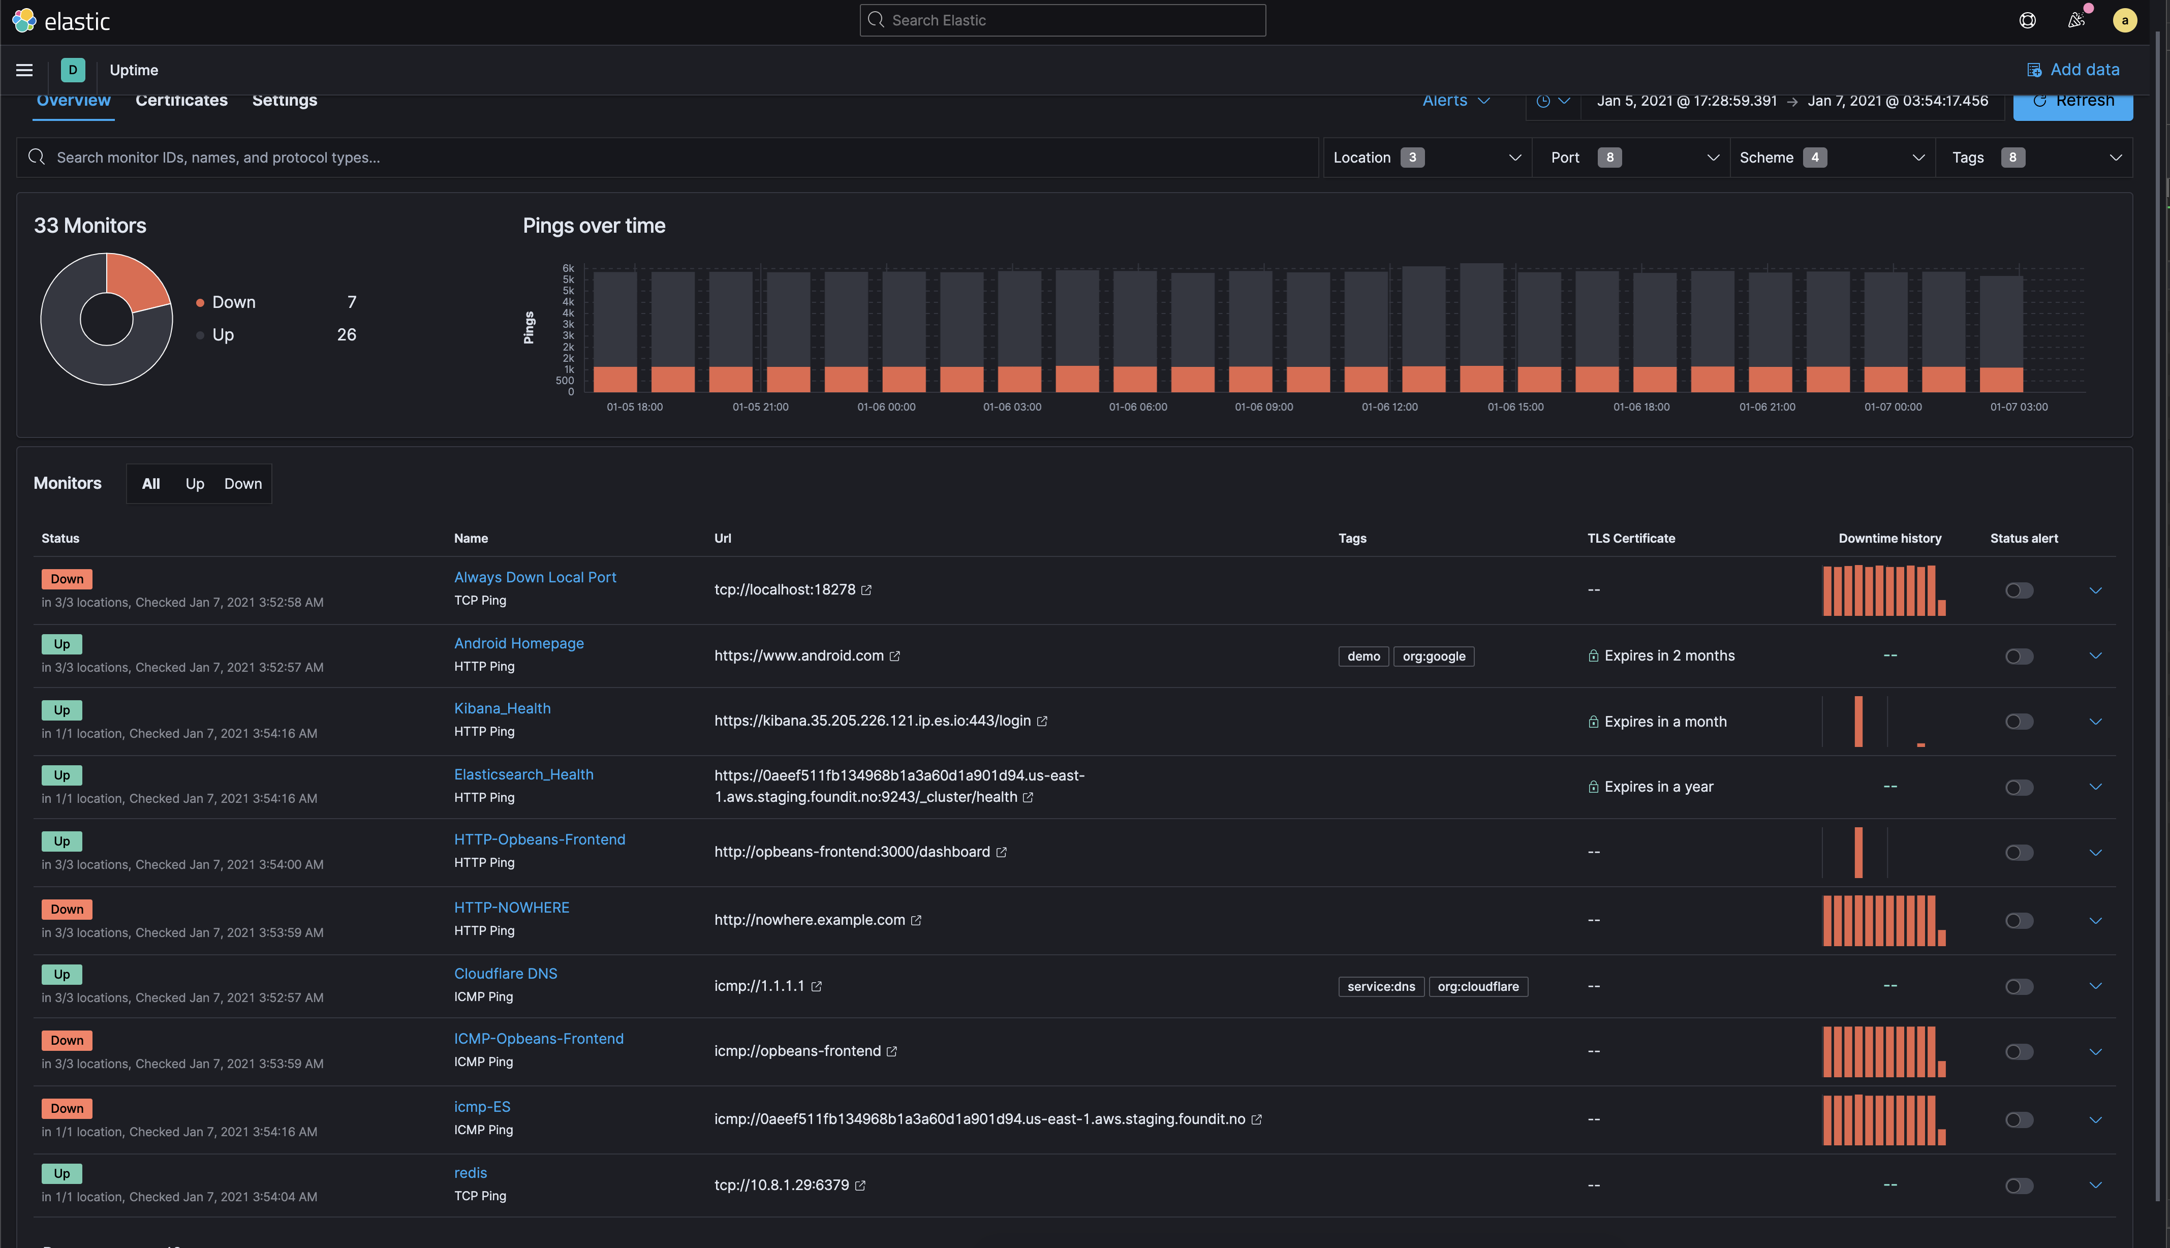The width and height of the screenshot is (2170, 1248).
Task: Focus the Search Elastic field
Action: [x=1063, y=20]
